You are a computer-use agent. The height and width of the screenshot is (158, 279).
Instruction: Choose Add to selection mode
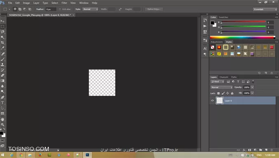click(20, 9)
